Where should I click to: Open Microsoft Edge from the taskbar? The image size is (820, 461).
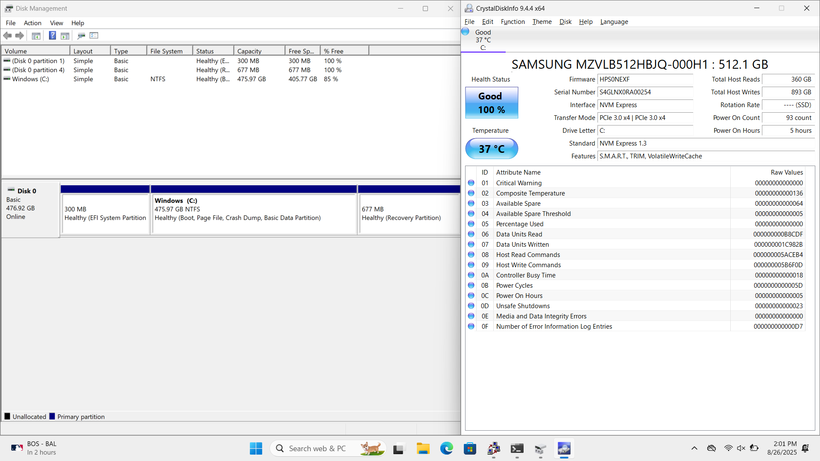[x=447, y=449]
